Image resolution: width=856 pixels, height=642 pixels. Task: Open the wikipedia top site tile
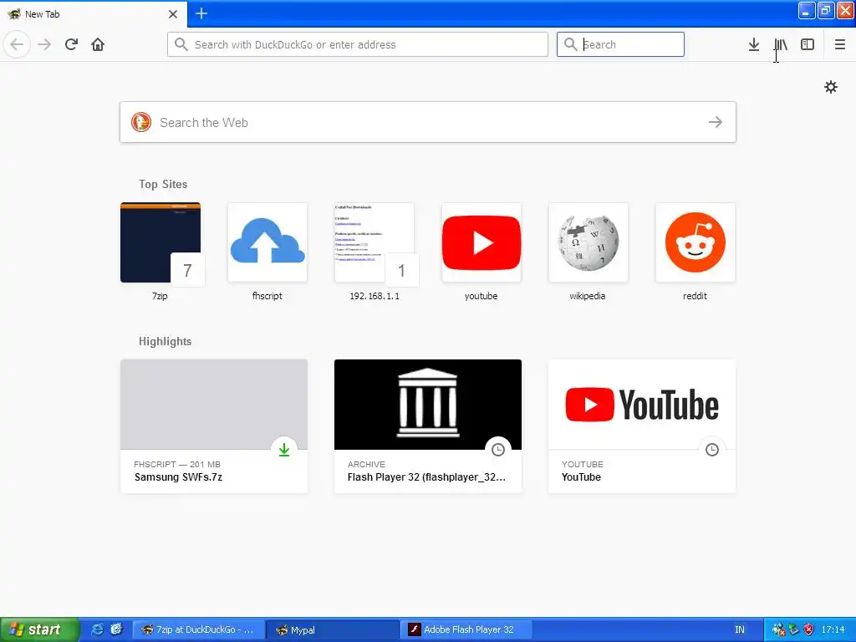(x=588, y=243)
